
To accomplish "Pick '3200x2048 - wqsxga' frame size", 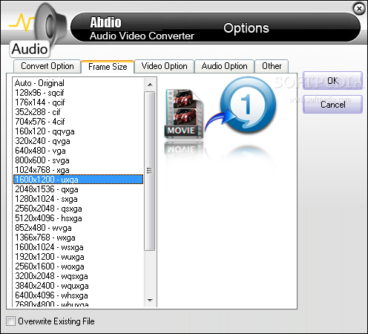I will (x=78, y=276).
